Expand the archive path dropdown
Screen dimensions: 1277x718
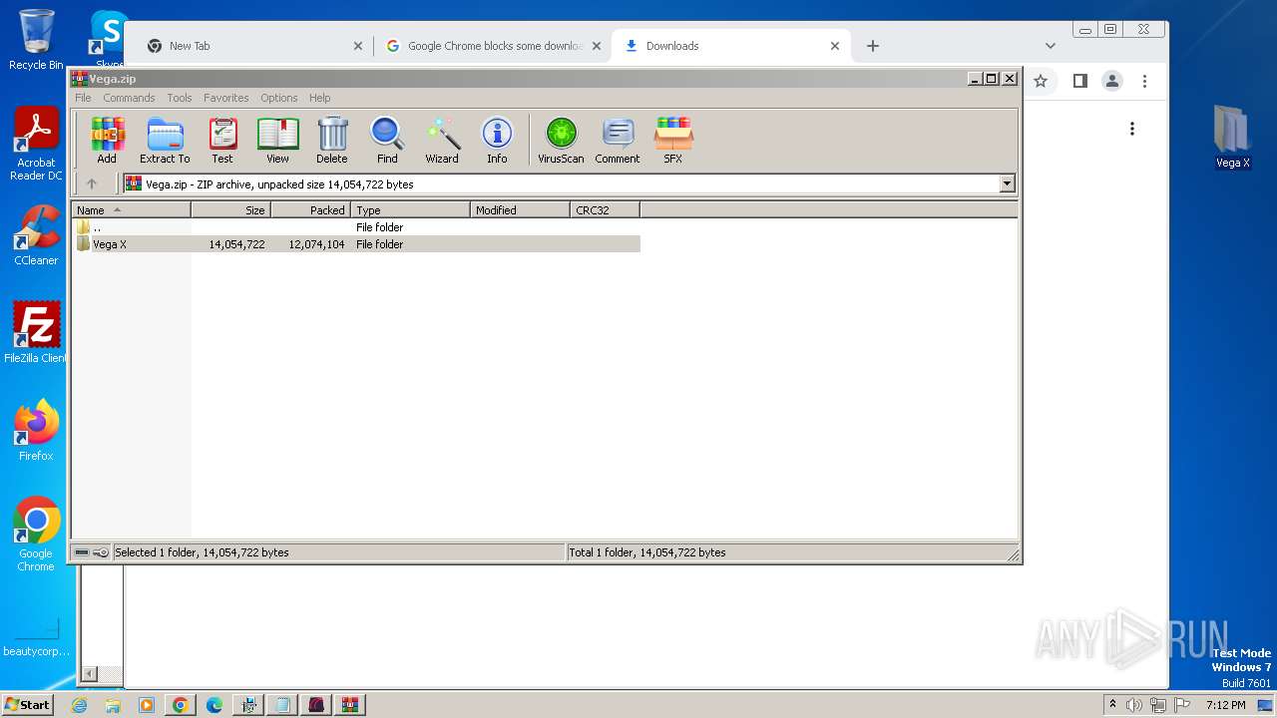1007,183
